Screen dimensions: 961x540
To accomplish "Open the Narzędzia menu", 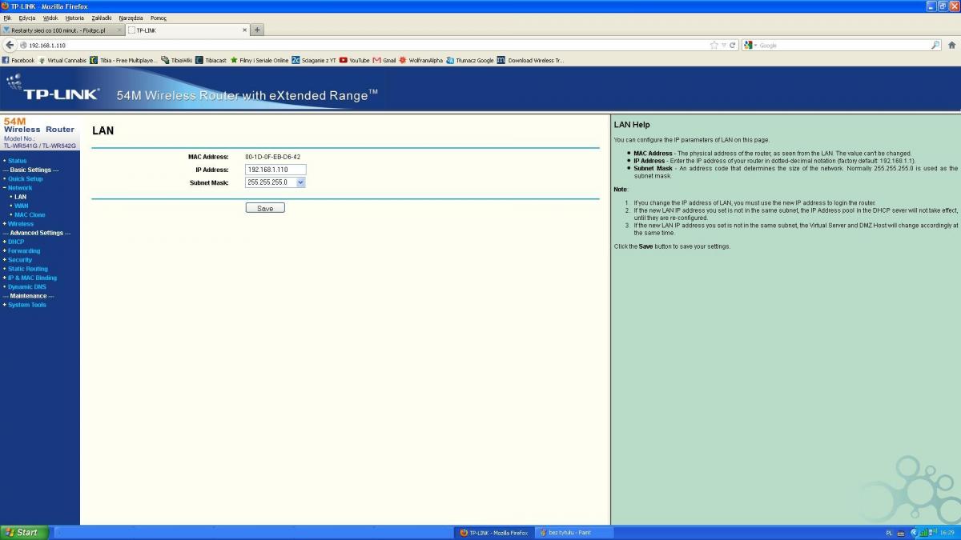I will (x=131, y=18).
